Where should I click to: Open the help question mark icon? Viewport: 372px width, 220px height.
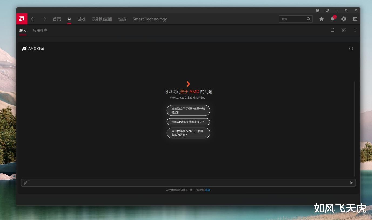[327, 10]
